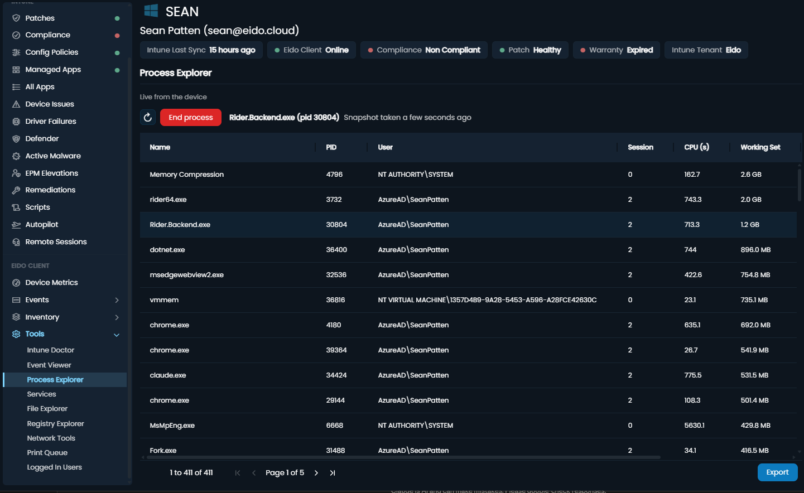Open Network Tools page
Screen dimensions: 804x493
[51, 438]
